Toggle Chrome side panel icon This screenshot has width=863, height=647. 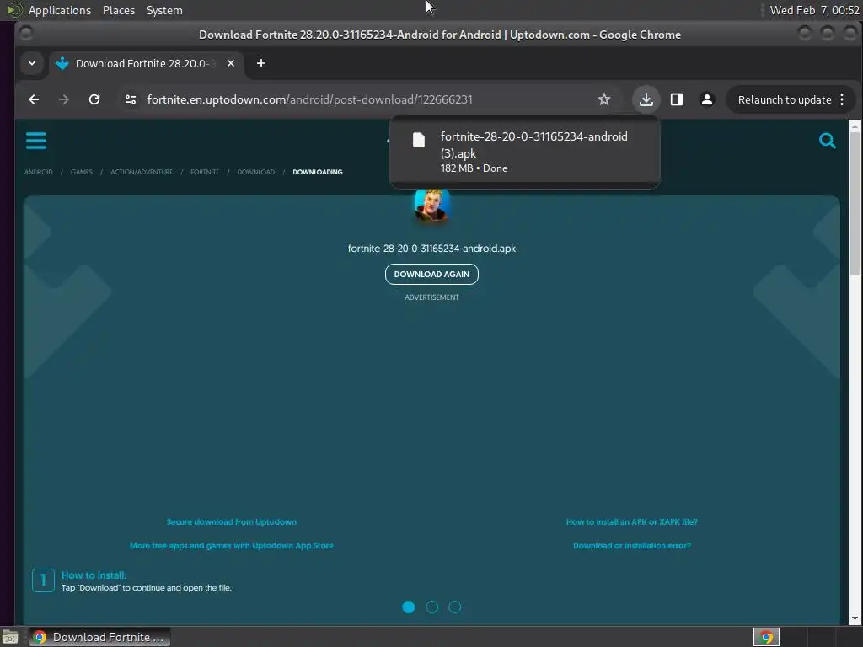tap(677, 99)
